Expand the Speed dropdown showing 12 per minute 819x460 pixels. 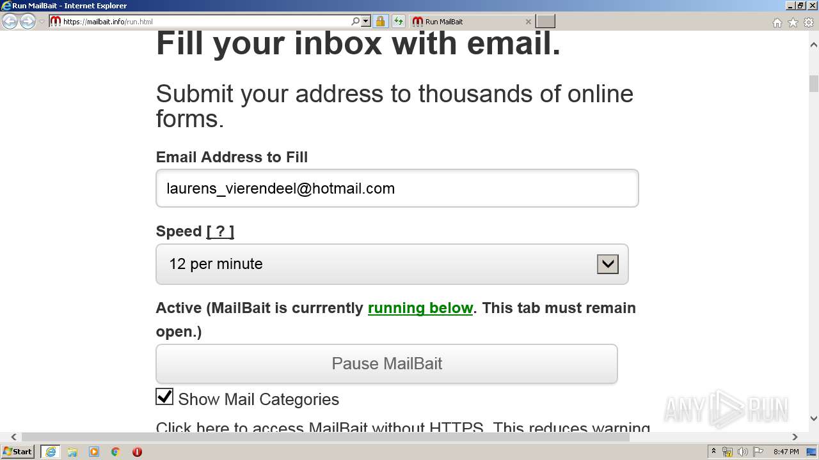pyautogui.click(x=607, y=264)
